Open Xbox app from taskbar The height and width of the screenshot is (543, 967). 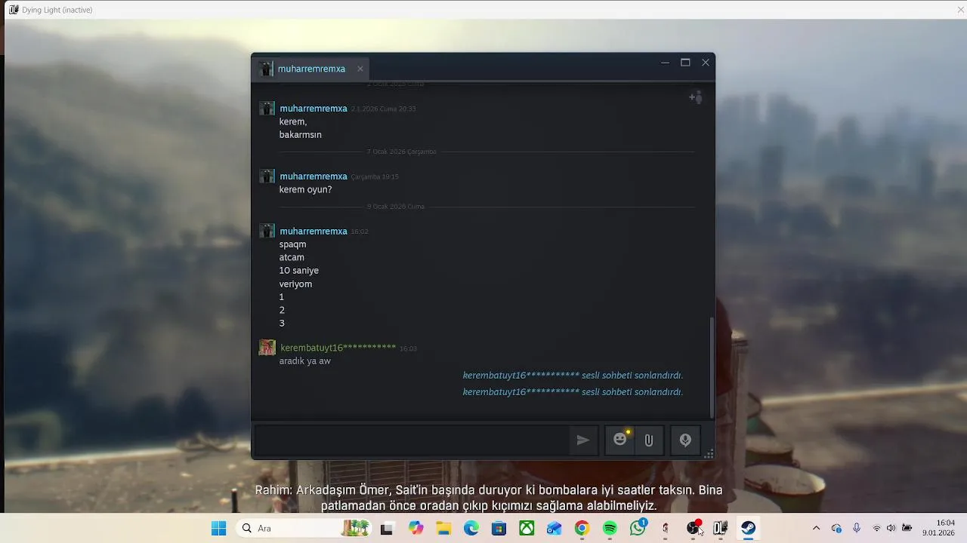click(527, 529)
